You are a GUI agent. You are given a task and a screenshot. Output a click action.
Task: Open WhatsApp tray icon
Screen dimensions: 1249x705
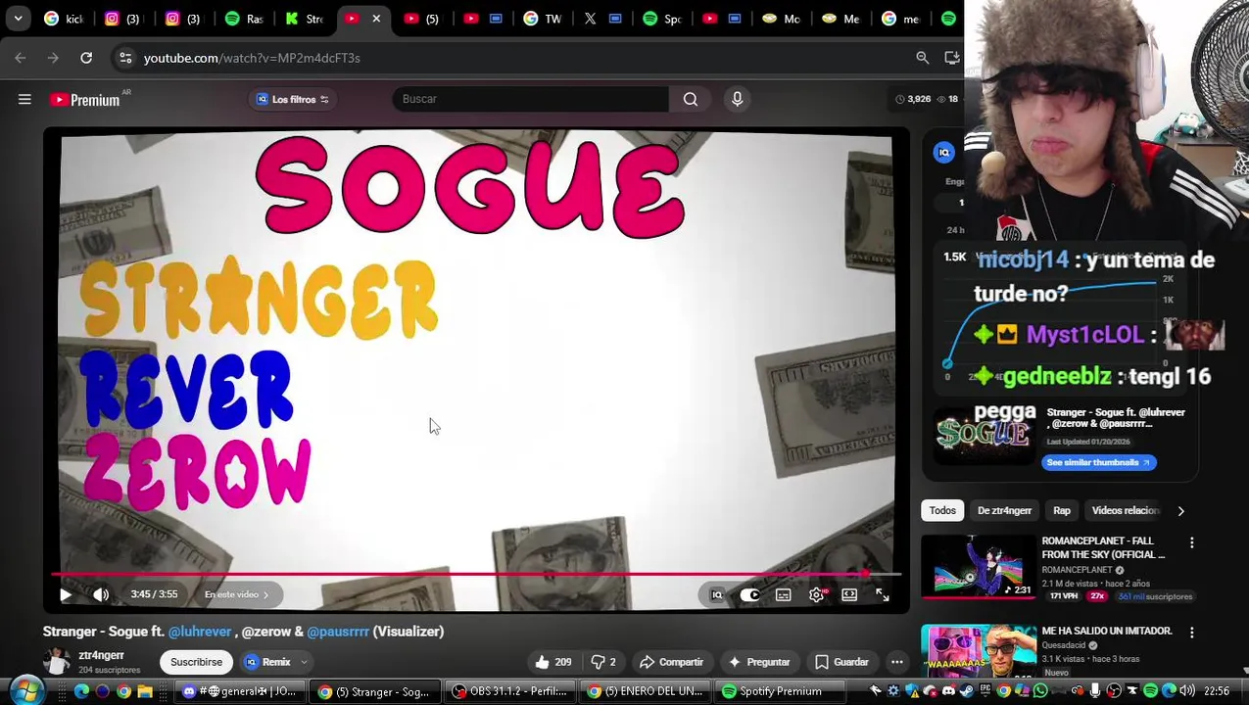(x=1040, y=691)
